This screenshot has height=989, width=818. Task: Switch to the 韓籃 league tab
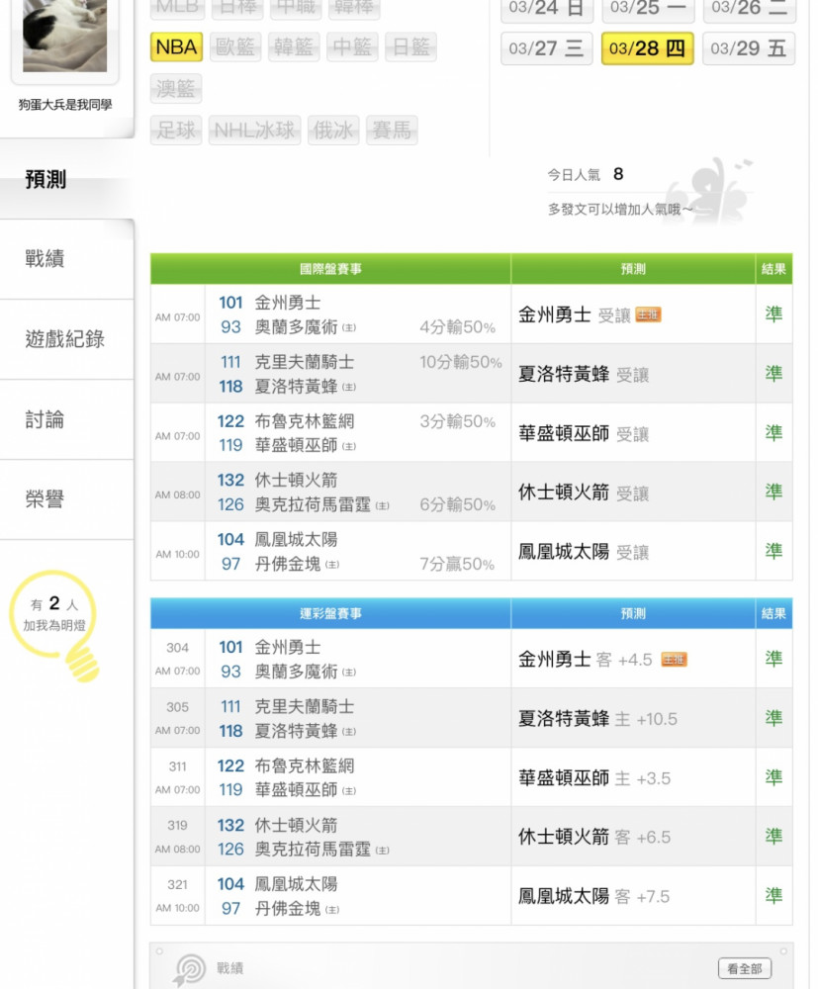(x=293, y=47)
